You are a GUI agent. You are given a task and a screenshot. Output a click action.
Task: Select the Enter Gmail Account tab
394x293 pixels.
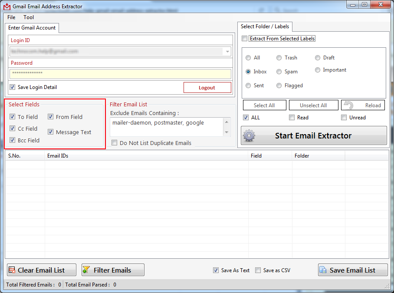point(32,28)
